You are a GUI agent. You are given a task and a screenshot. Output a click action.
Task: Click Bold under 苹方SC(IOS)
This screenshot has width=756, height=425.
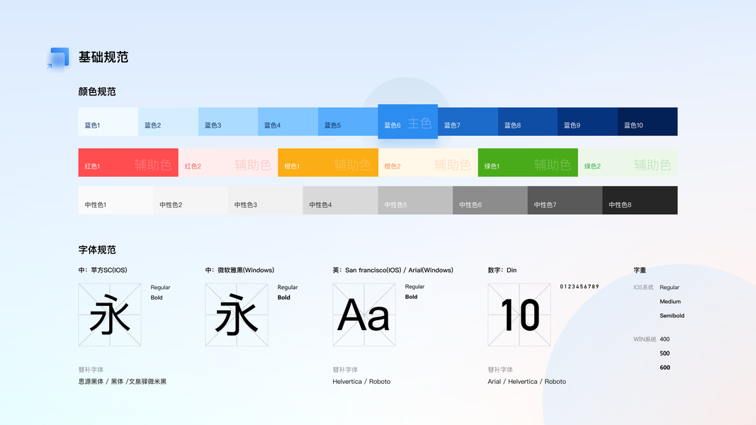(157, 297)
